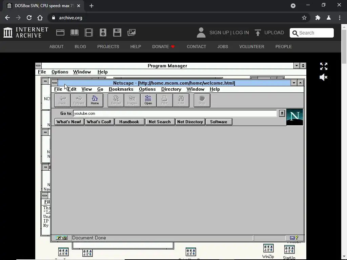This screenshot has width=347, height=260.
Task: Open Internet Archive software floppy icon
Action: (117, 32)
